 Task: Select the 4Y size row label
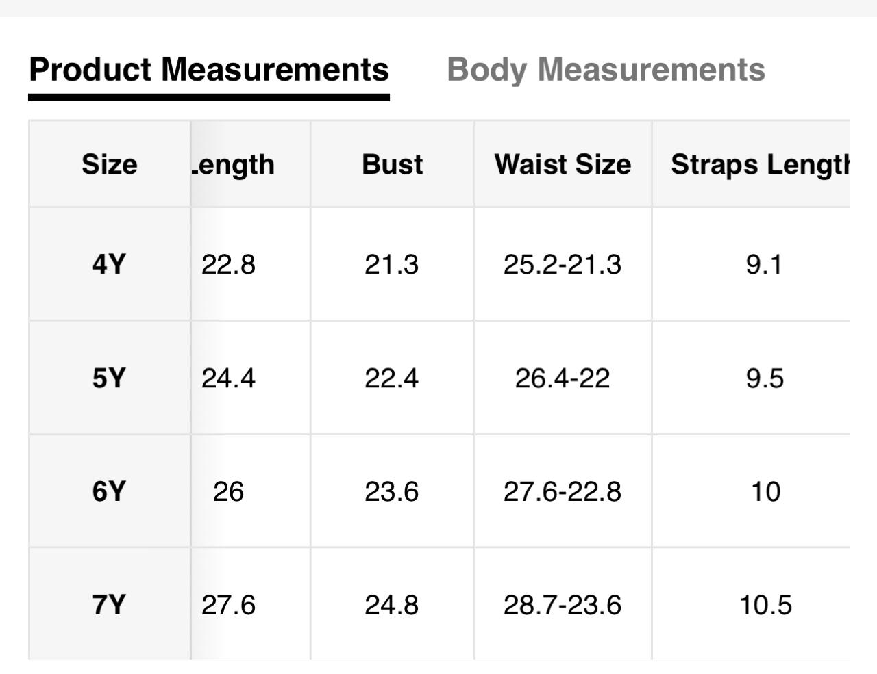(109, 263)
